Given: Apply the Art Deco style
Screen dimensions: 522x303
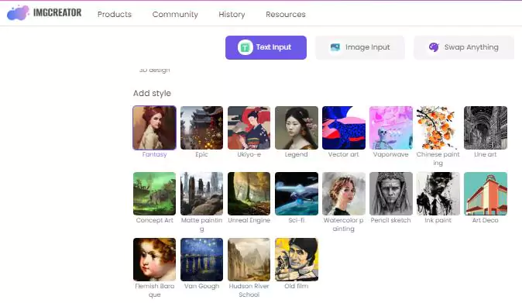Looking at the screenshot, I should click(x=486, y=194).
